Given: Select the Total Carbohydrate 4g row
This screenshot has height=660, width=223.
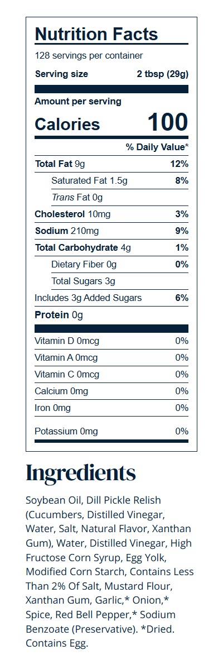Looking at the screenshot, I should [111, 248].
